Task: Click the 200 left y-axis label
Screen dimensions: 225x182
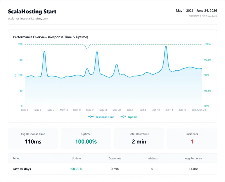Action: pos(20,44)
